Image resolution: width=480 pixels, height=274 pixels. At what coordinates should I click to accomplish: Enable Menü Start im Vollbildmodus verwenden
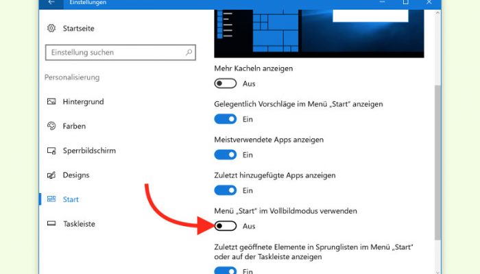[x=226, y=226]
